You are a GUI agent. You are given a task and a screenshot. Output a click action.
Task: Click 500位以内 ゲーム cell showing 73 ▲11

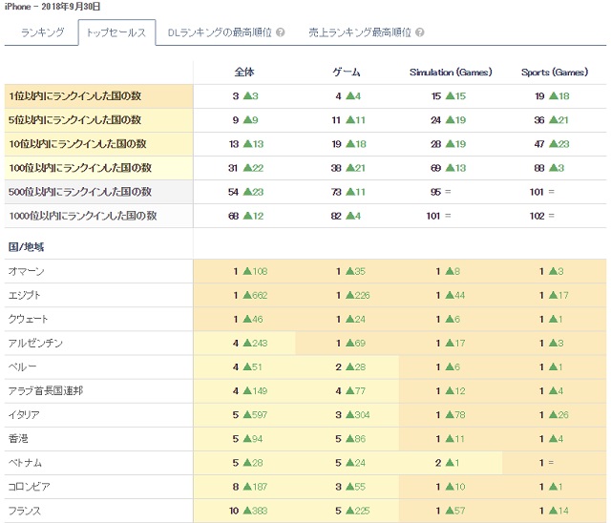point(348,192)
